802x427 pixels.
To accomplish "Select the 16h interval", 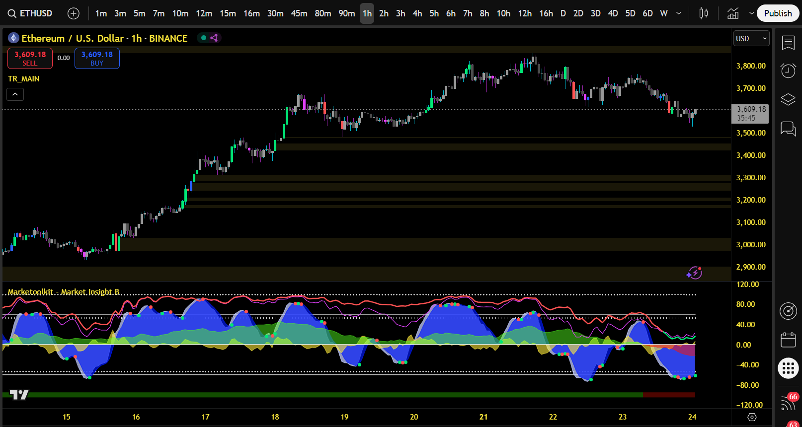I will (546, 13).
